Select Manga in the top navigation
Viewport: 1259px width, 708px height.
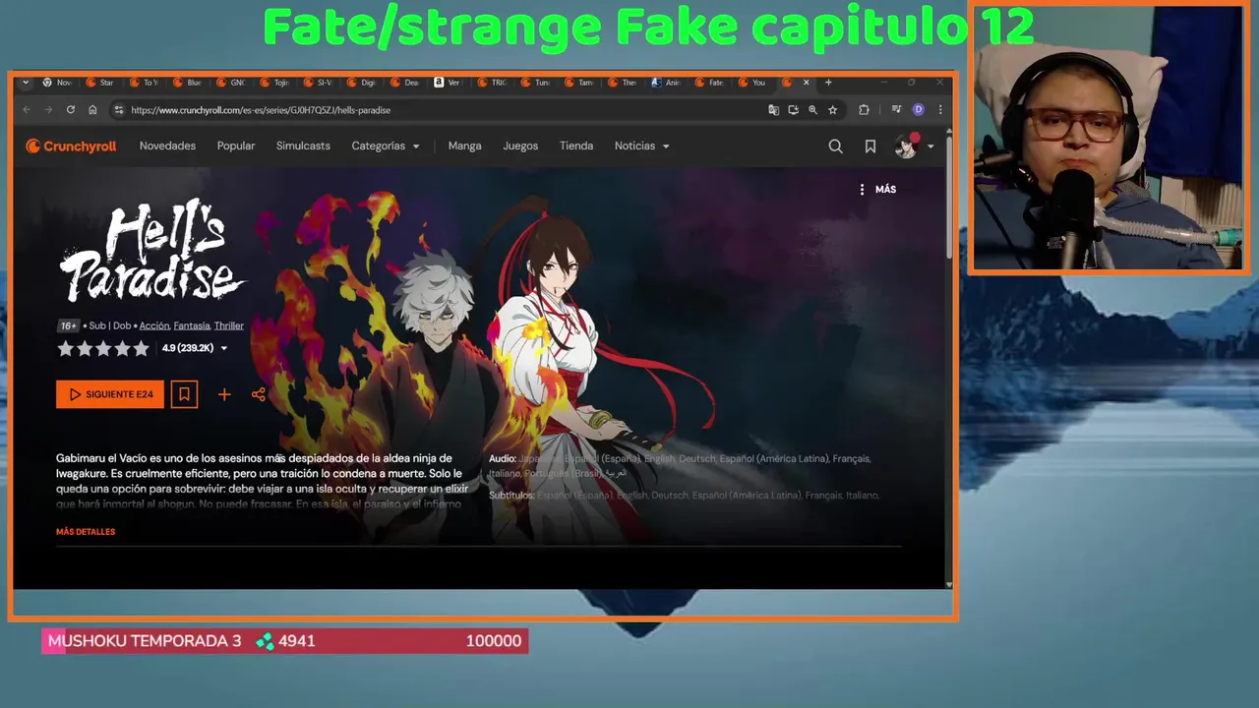pyautogui.click(x=464, y=147)
